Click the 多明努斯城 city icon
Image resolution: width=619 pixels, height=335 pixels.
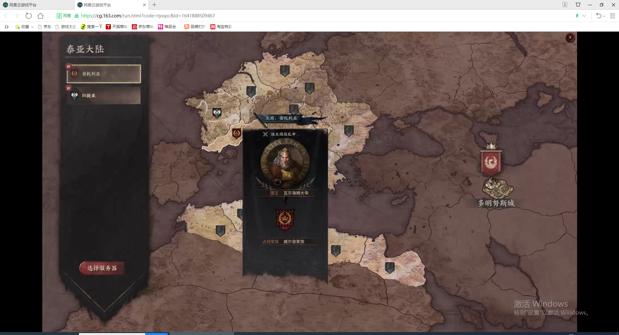click(497, 188)
